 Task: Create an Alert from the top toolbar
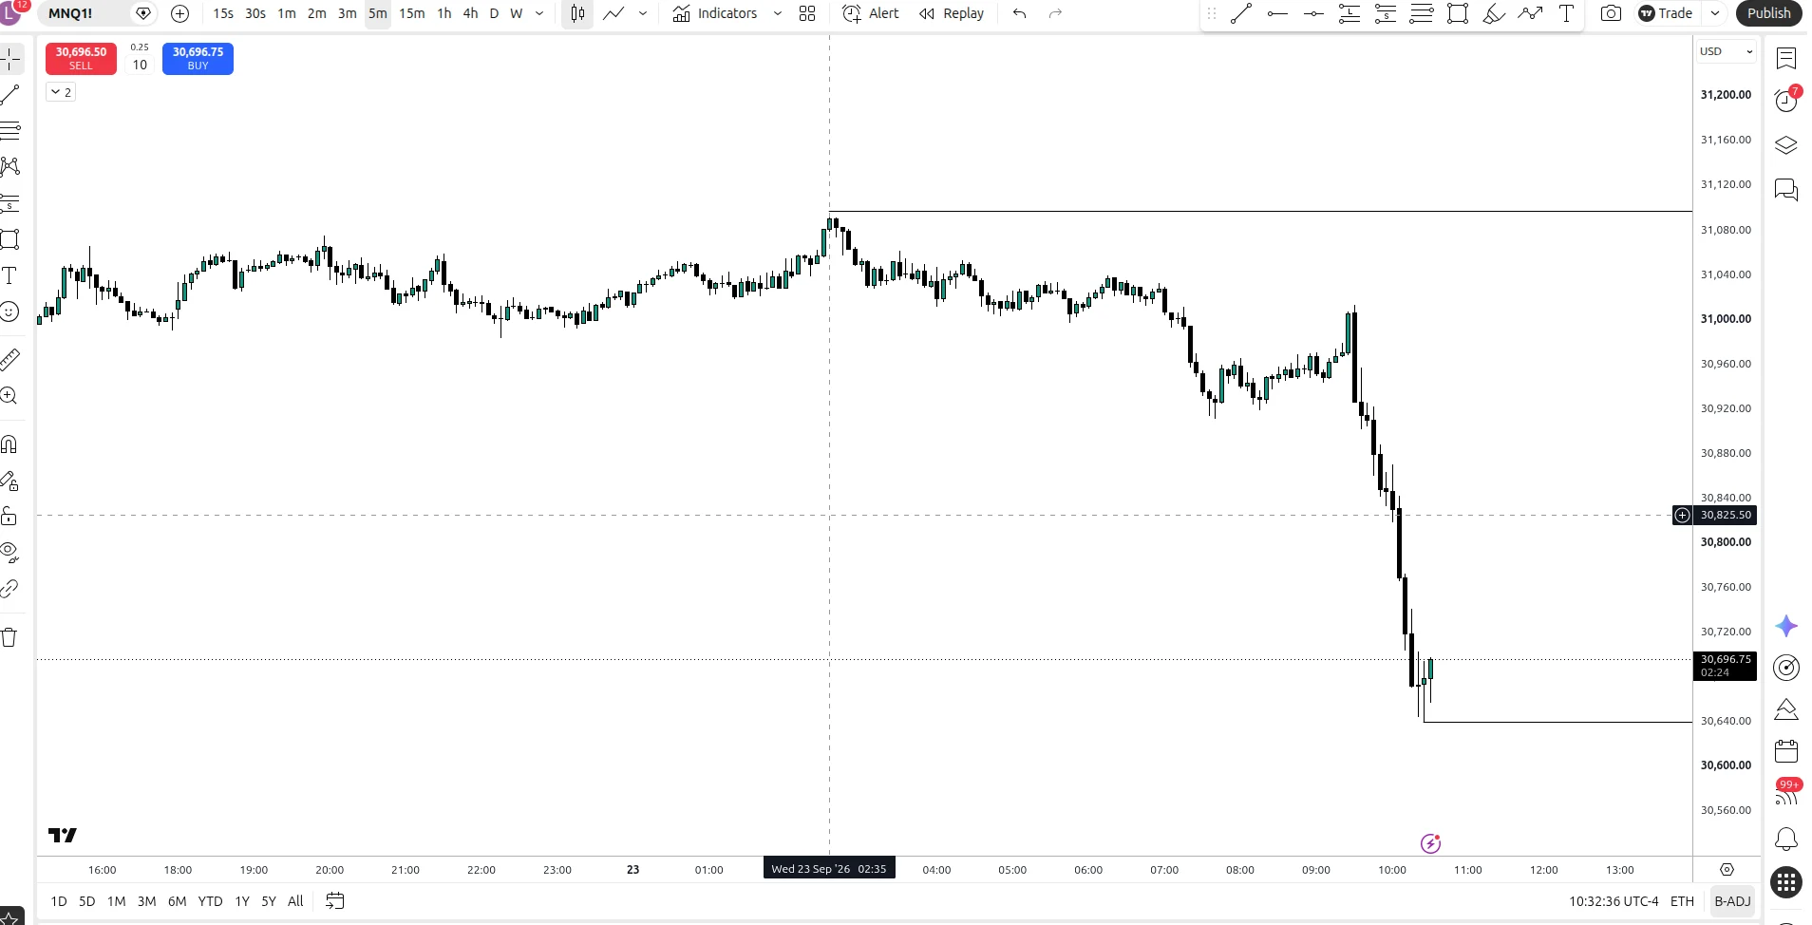pyautogui.click(x=871, y=13)
